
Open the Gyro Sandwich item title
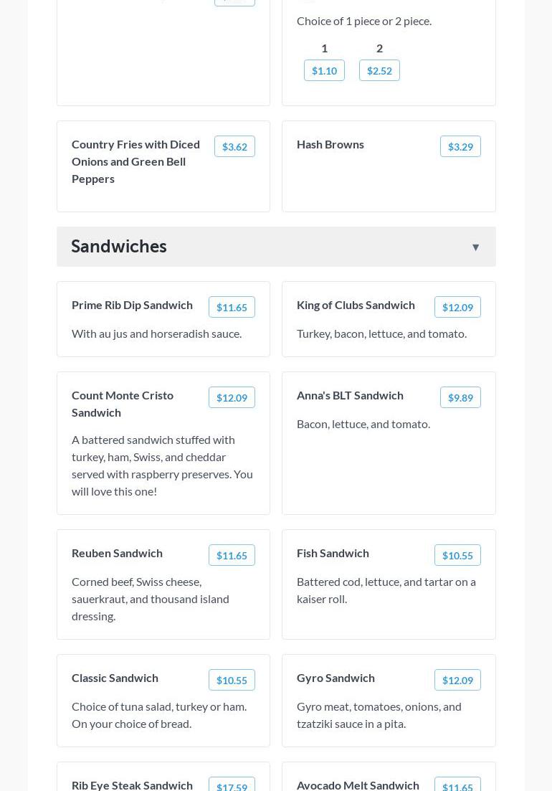(x=336, y=678)
